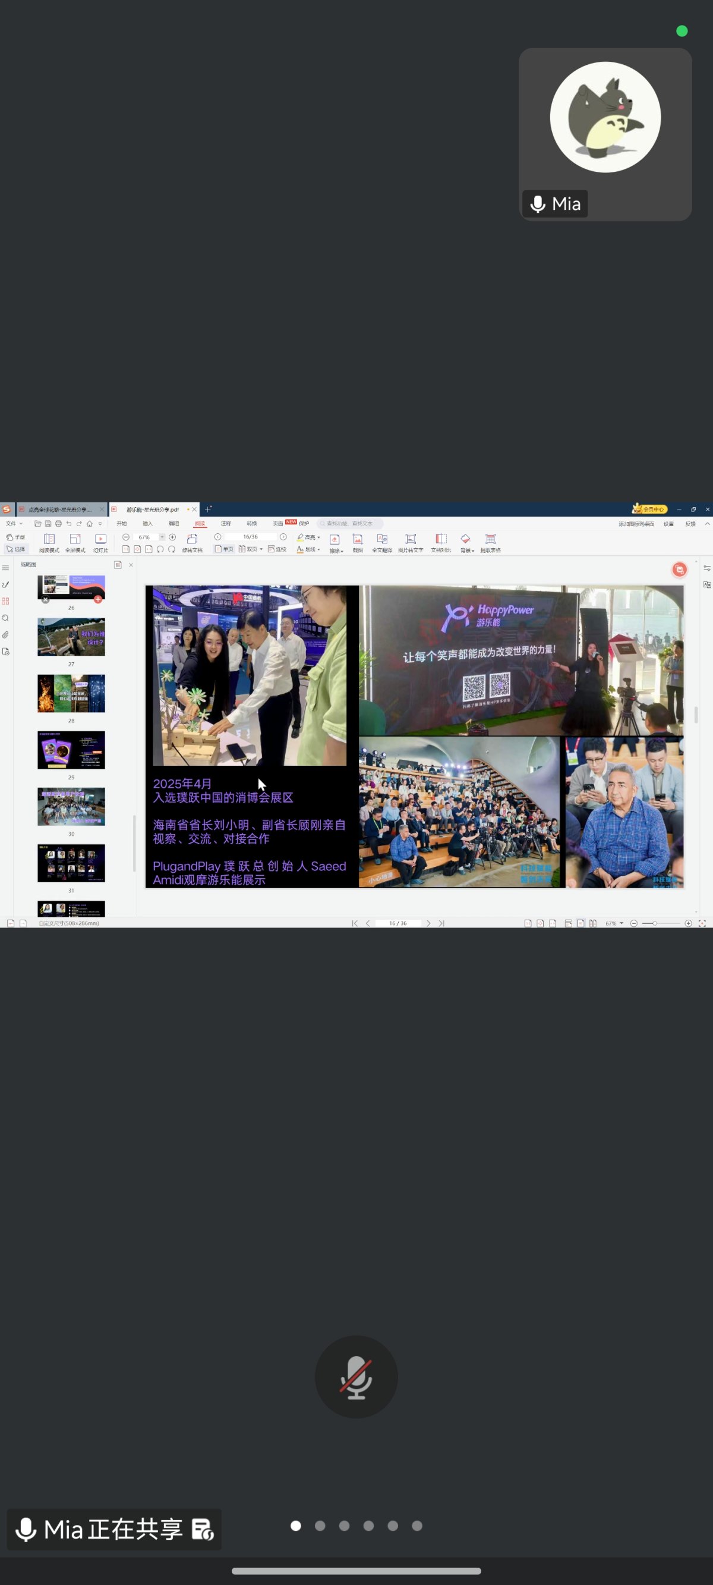Tap the first page indicator dot
Viewport: 713px width, 1585px height.
(296, 1526)
